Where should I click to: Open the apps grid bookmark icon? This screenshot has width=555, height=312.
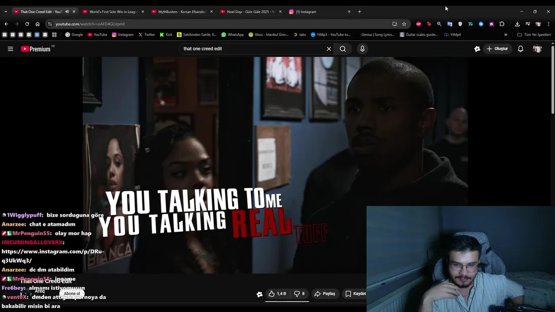click(x=54, y=35)
